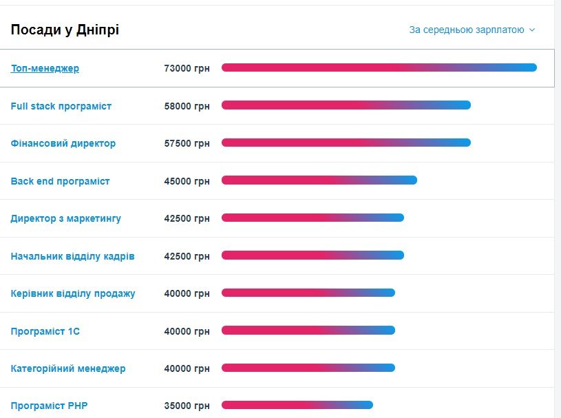This screenshot has height=418, width=561.
Task: Open the Програміст PHP link
Action: click(49, 406)
